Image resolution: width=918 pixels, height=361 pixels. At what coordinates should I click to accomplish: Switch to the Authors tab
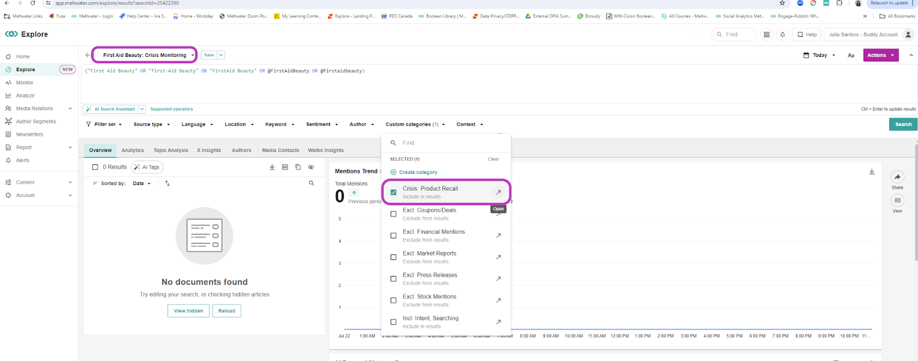pyautogui.click(x=242, y=150)
